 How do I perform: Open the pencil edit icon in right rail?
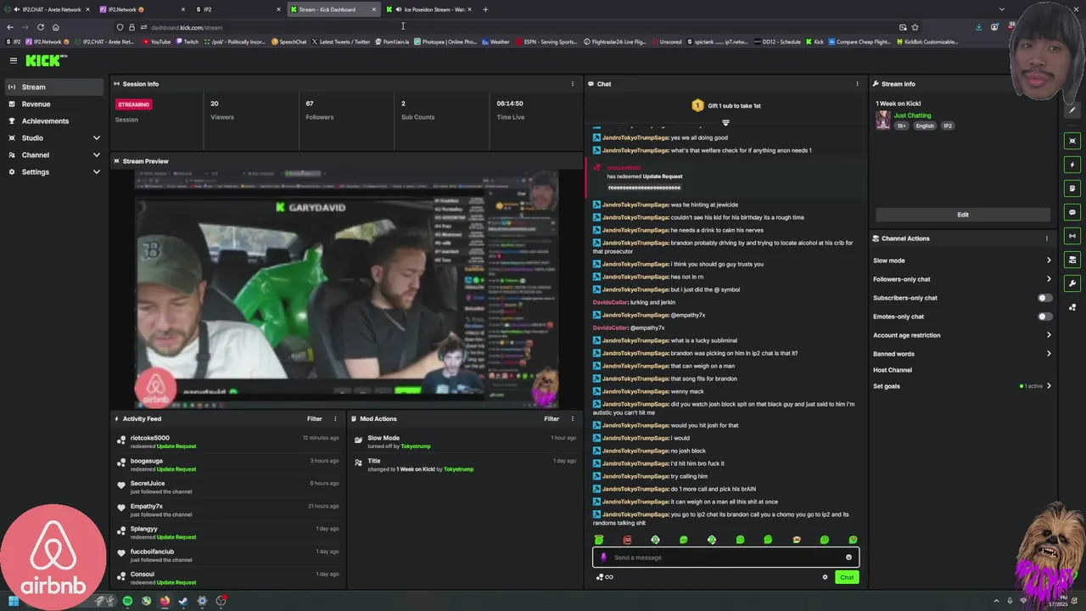[1072, 110]
